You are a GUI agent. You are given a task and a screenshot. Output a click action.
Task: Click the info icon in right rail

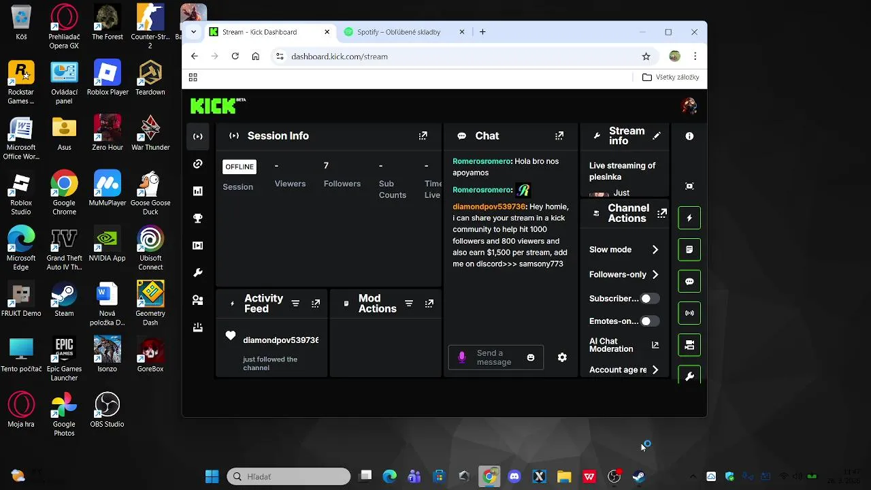pos(689,136)
